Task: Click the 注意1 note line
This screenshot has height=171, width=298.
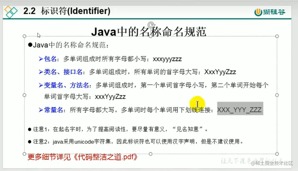Action: coord(118,129)
